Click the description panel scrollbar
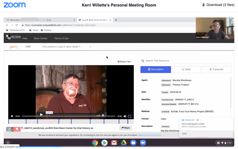Screen dimensions: 238x149 (231, 92)
